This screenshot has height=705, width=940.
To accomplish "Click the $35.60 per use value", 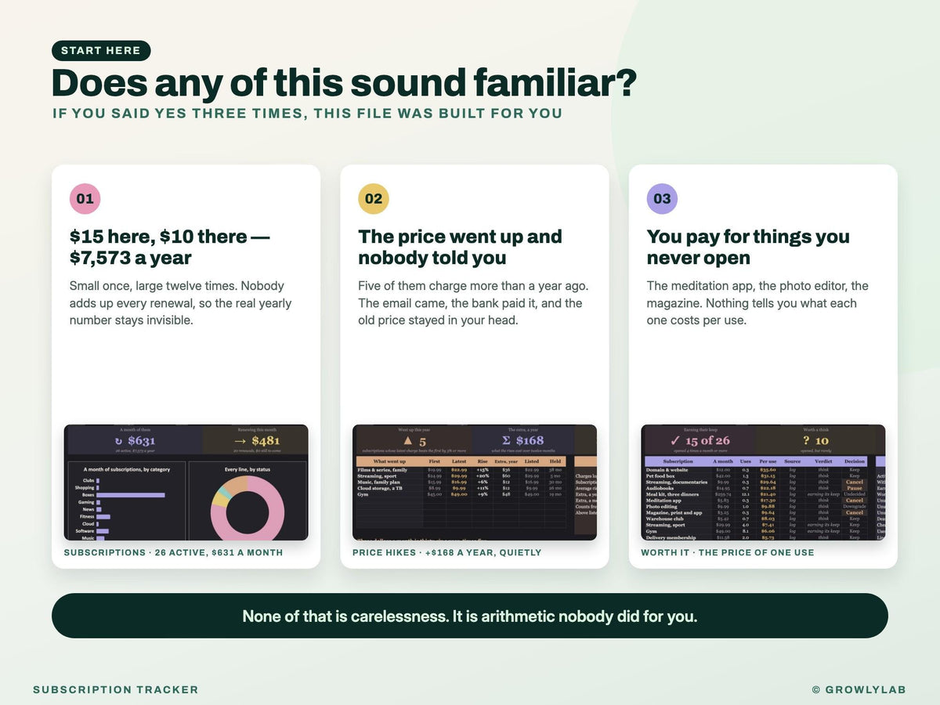I will (x=768, y=470).
